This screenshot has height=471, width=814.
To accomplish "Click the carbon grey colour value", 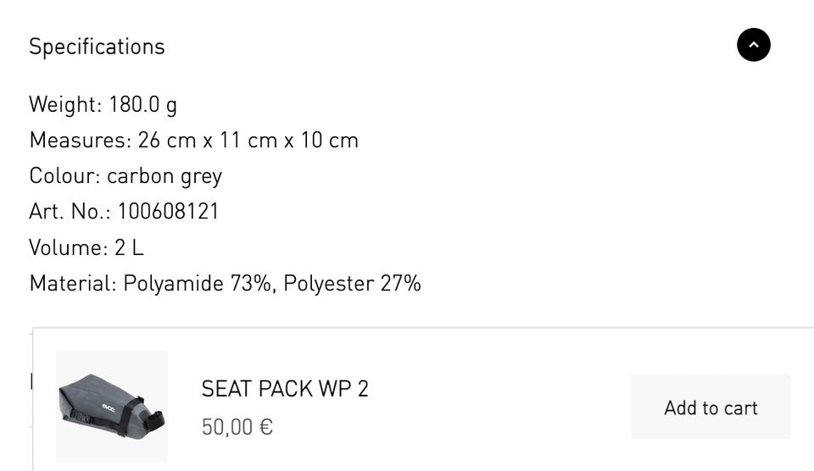I will 164,175.
